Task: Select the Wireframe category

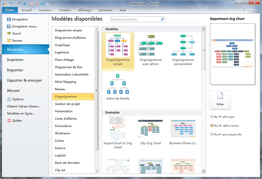Action: pos(73,133)
